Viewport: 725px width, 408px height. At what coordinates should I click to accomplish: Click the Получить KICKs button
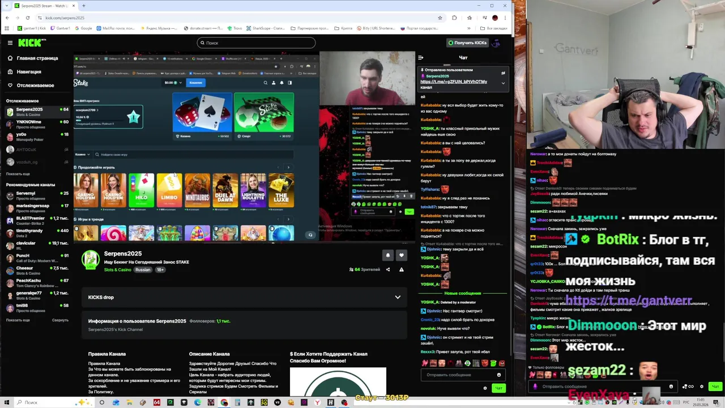(467, 42)
